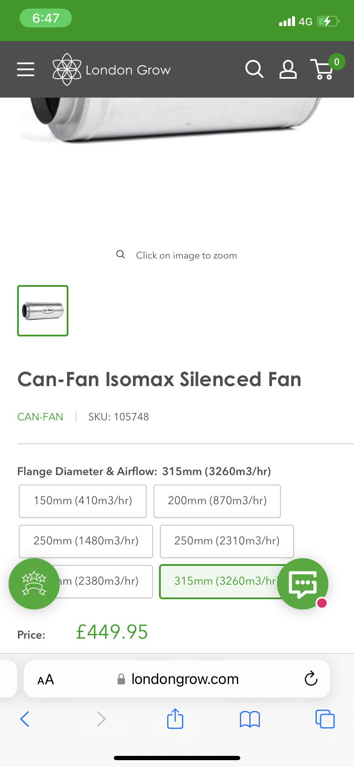Open the live chat bubble
354x767 pixels.
(x=303, y=583)
